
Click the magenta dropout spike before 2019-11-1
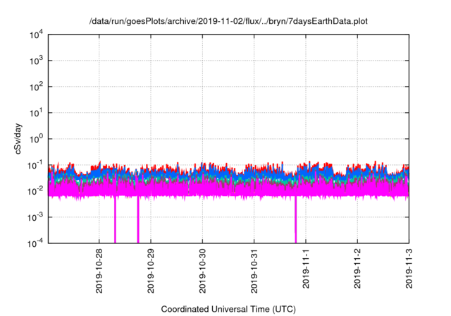click(x=295, y=220)
